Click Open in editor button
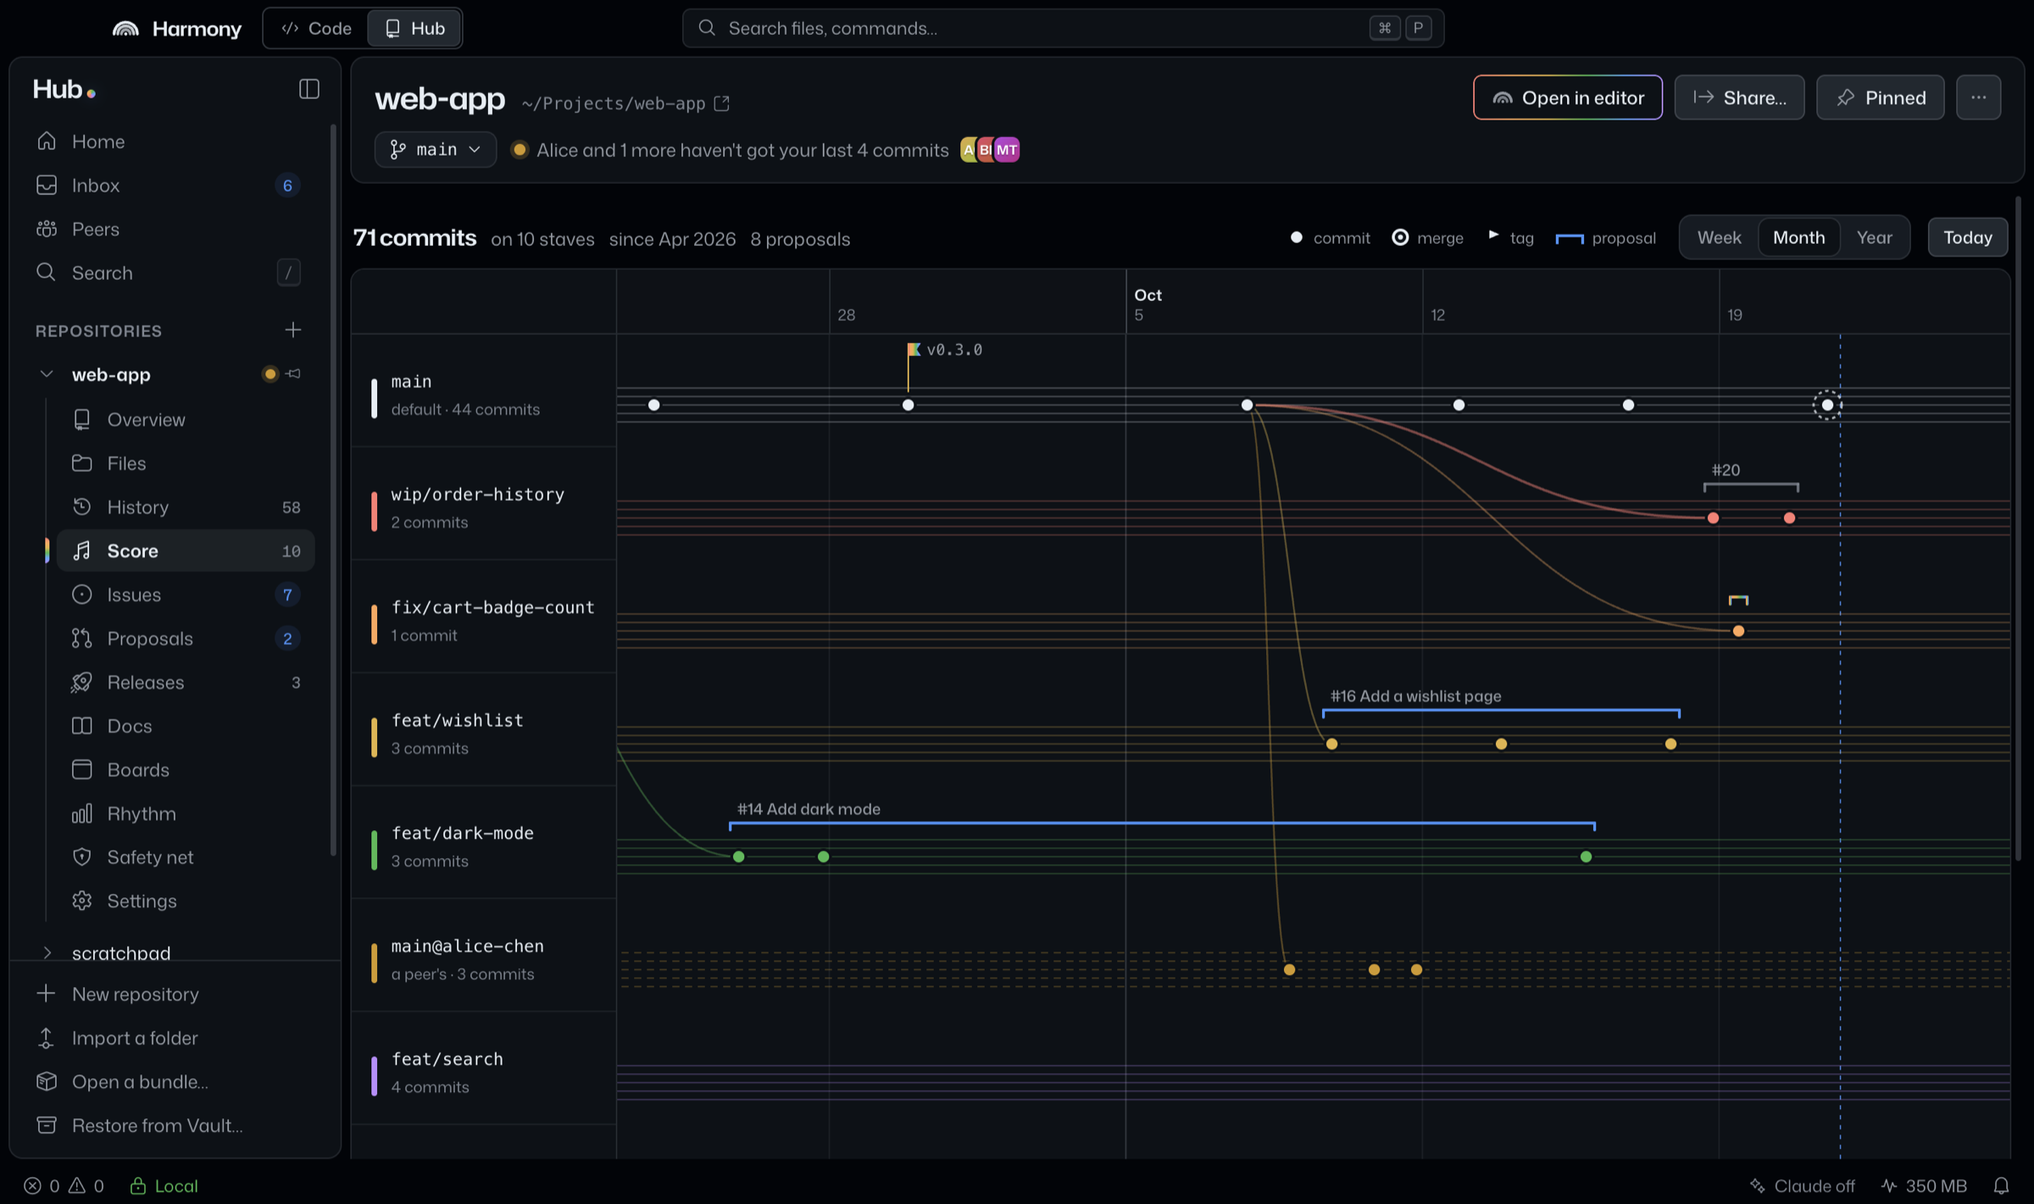The width and height of the screenshot is (2034, 1204). point(1567,97)
